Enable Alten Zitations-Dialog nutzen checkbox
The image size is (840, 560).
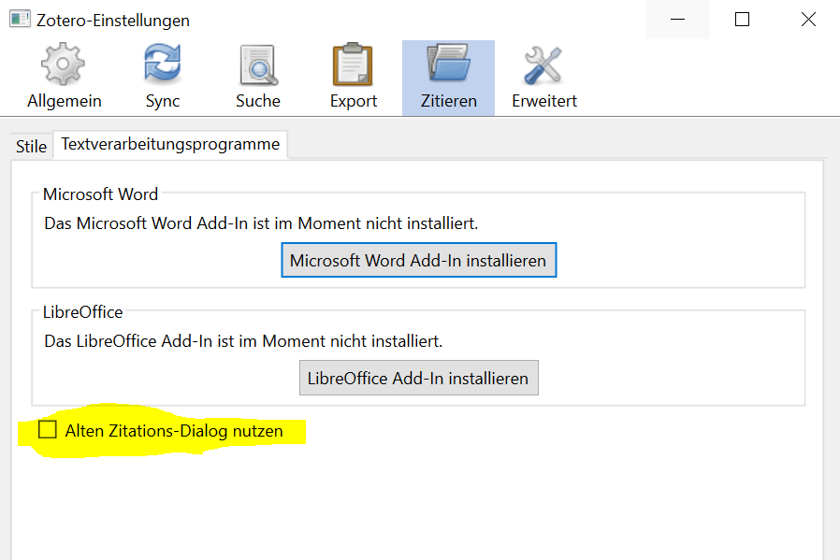click(x=48, y=429)
